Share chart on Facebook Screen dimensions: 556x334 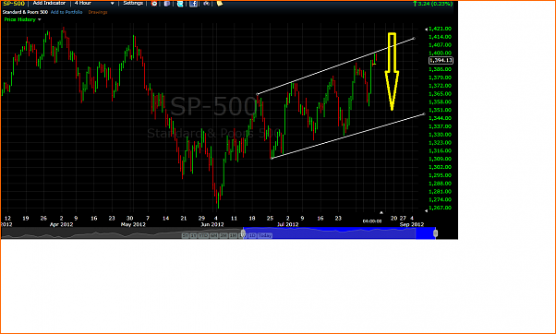(x=193, y=4)
